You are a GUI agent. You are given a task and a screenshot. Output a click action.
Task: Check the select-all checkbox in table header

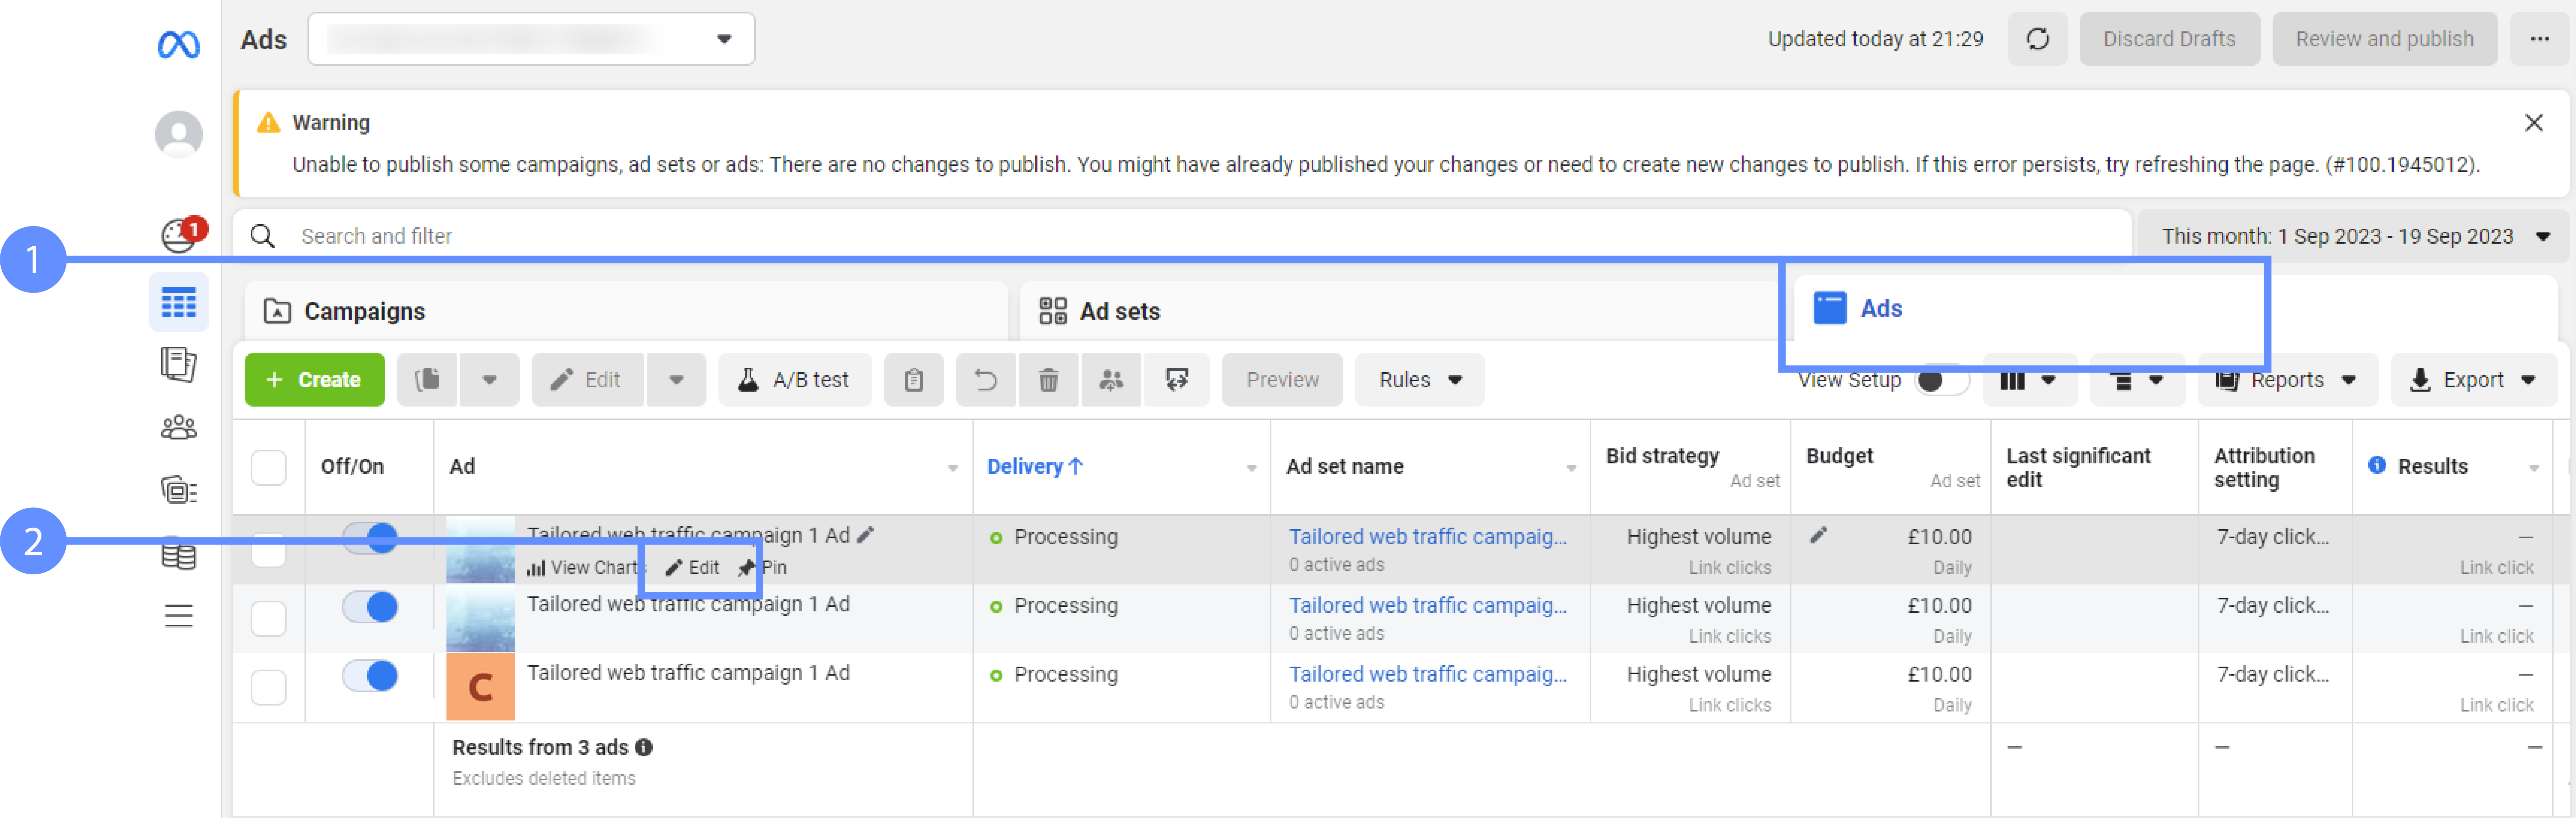268,467
